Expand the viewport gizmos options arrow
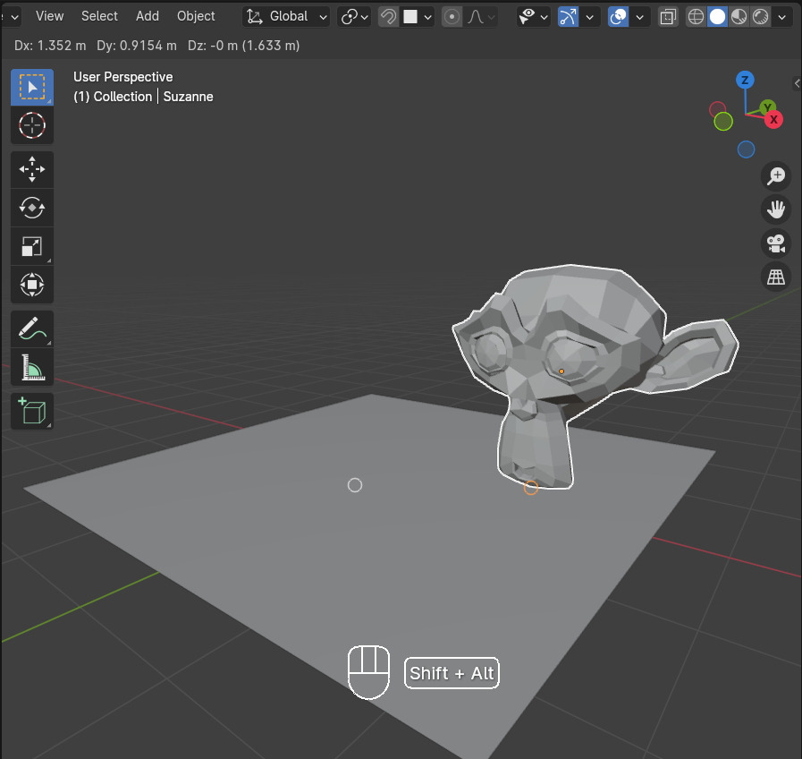Viewport: 802px width, 759px height. coord(590,17)
